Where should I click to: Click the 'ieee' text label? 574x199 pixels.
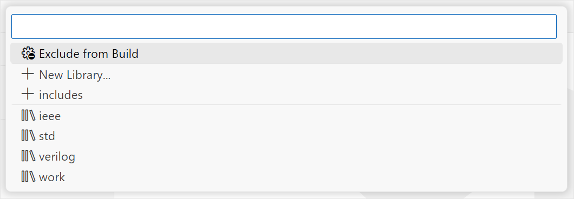tap(50, 116)
